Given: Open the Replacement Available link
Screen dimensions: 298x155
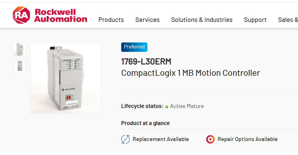Looking at the screenshot, I should point(161,139).
